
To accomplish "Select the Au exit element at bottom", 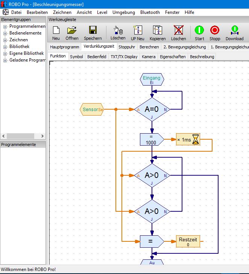I will (152, 262).
